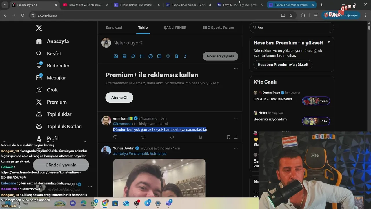Switch to BBO Sports Forum tab
Screen dimensions: 371x209
[x=218, y=28]
